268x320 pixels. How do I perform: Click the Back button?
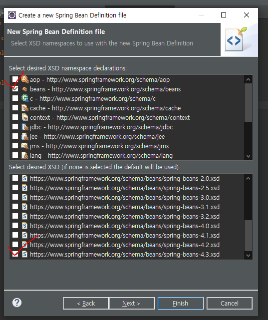(x=86, y=303)
